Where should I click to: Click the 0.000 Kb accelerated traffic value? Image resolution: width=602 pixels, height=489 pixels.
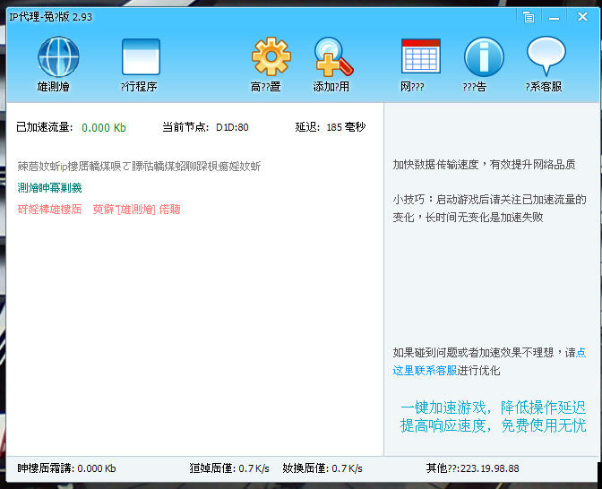pos(104,128)
